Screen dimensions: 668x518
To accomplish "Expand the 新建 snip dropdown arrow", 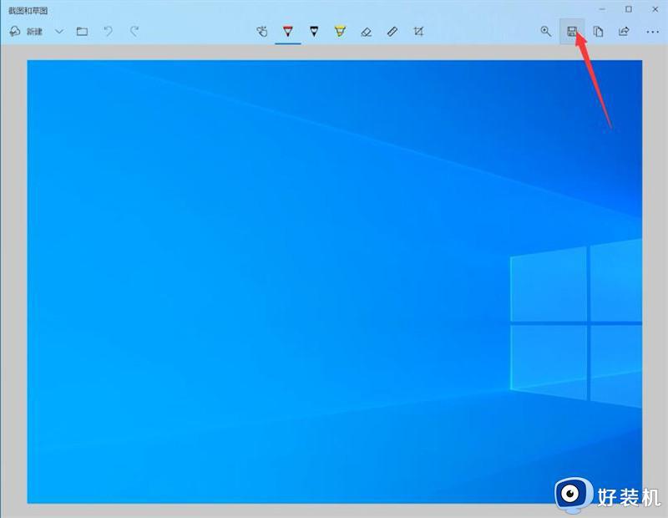I will (x=58, y=32).
